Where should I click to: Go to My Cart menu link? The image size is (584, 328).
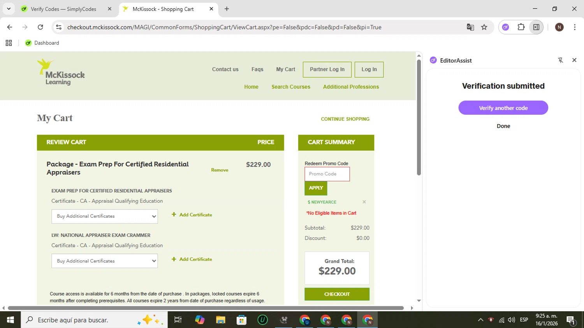click(285, 69)
